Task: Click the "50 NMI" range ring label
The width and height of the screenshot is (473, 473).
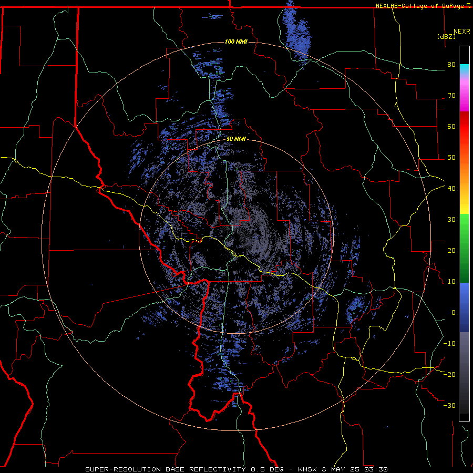Action: click(x=236, y=139)
